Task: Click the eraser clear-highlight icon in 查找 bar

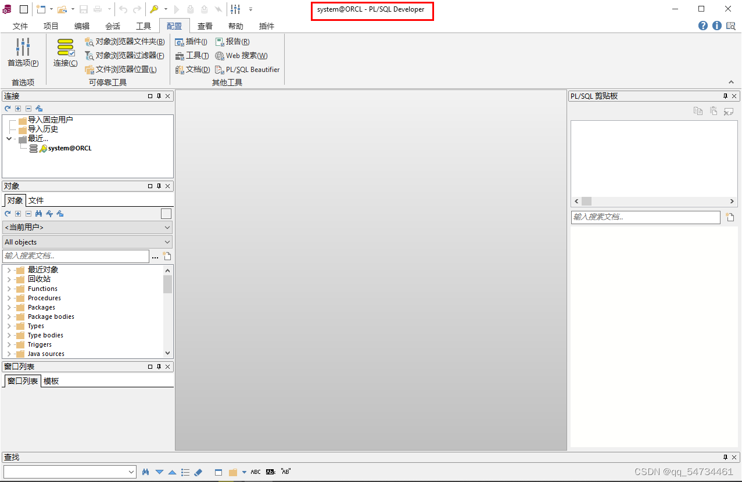Action: 198,472
